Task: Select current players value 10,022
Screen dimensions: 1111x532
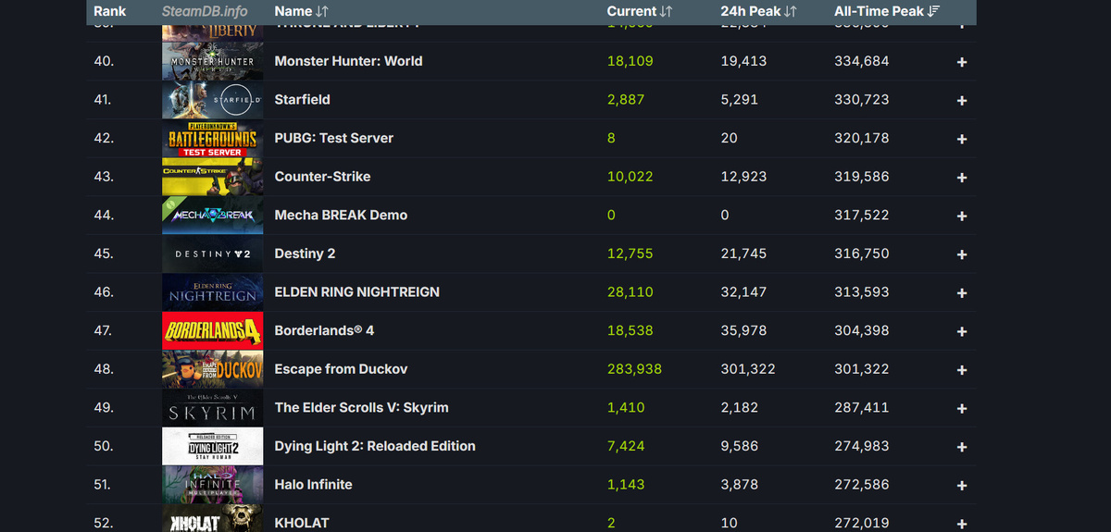Action: point(630,177)
